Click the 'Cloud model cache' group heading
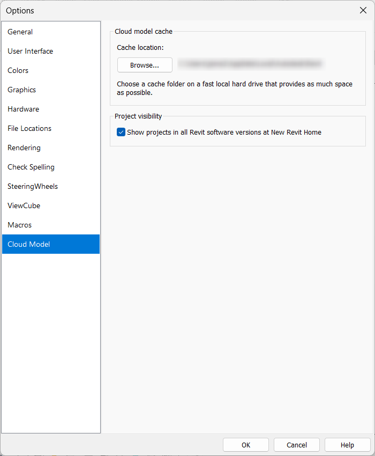This screenshot has height=456, width=375. 144,32
